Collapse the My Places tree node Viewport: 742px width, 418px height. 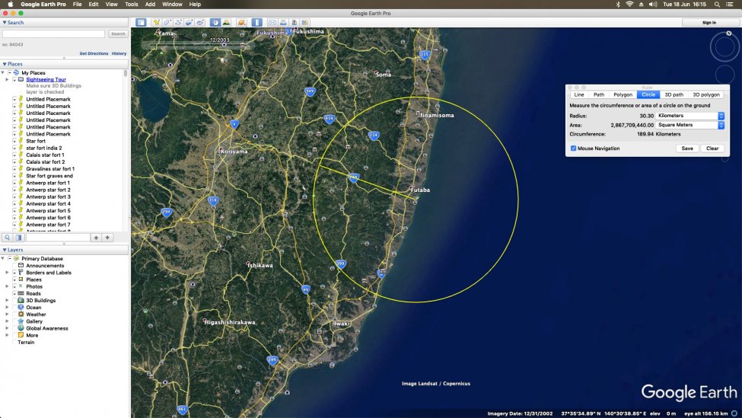[x=3, y=73]
